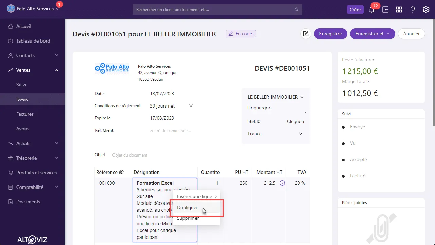Toggle the Référence column visibility eye icon
This screenshot has width=435, height=245.
click(x=121, y=172)
